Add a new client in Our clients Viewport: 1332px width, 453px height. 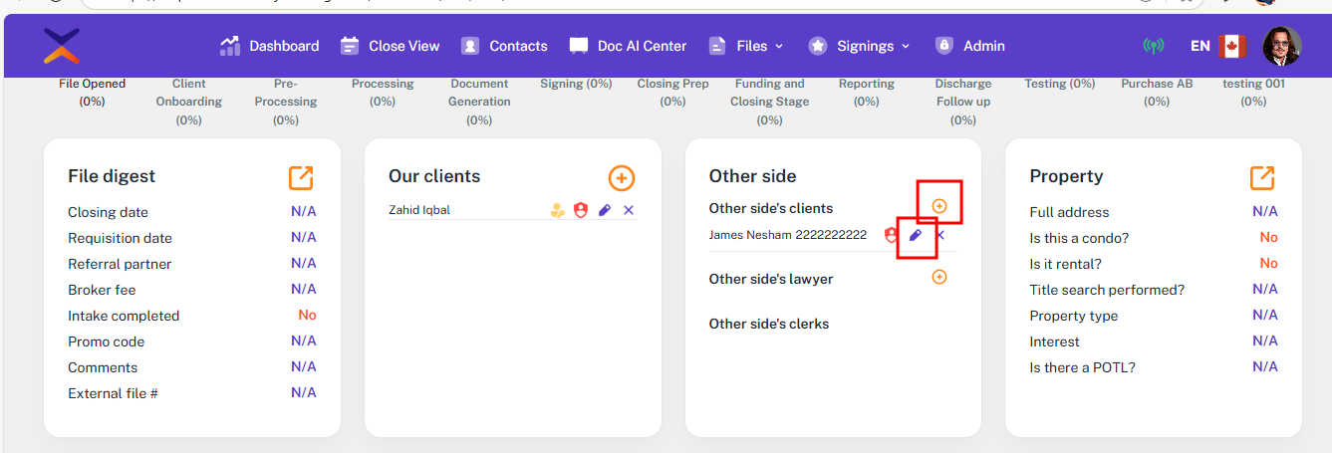(621, 178)
